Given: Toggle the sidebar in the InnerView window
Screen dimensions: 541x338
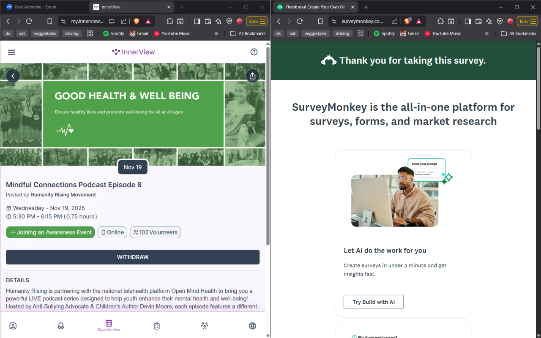Looking at the screenshot, I should pyautogui.click(x=197, y=21).
